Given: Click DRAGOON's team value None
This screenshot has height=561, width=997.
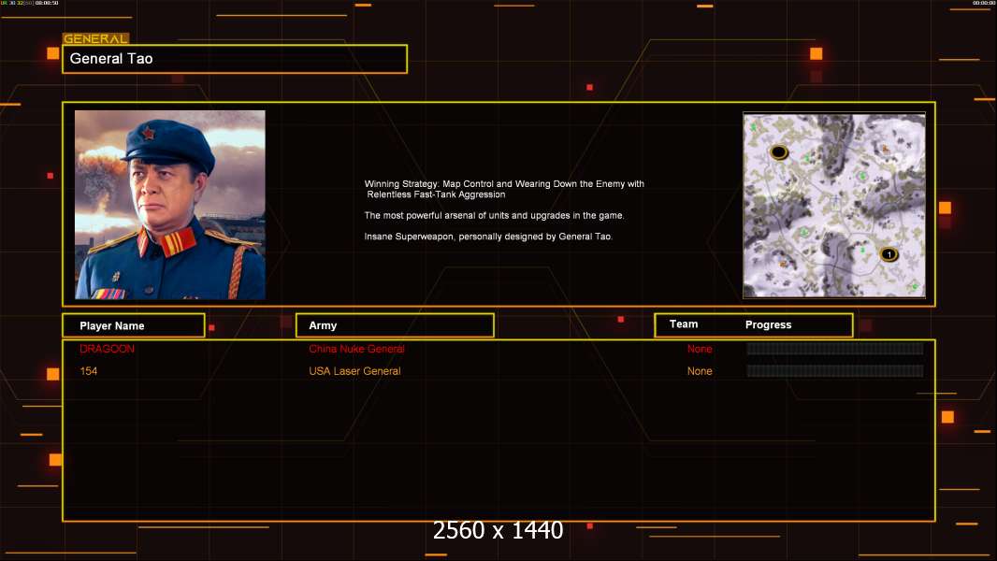Looking at the screenshot, I should [x=700, y=349].
